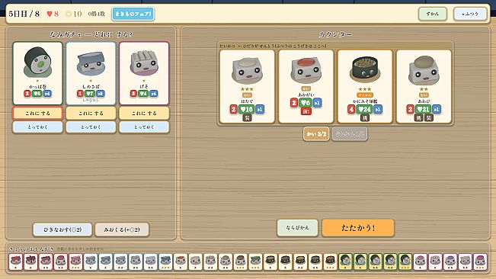Select the しめさば sushi card image

coord(91,64)
